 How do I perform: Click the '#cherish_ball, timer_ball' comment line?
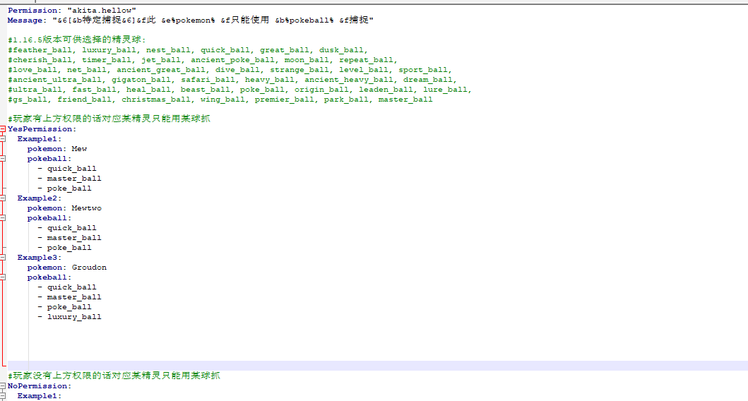pyautogui.click(x=203, y=60)
